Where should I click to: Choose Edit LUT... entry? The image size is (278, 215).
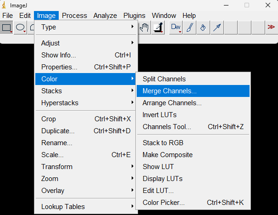(193, 191)
